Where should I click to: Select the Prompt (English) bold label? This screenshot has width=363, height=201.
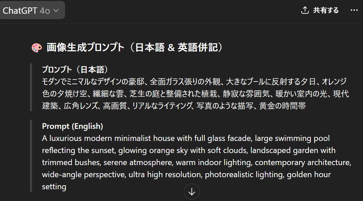tap(72, 126)
